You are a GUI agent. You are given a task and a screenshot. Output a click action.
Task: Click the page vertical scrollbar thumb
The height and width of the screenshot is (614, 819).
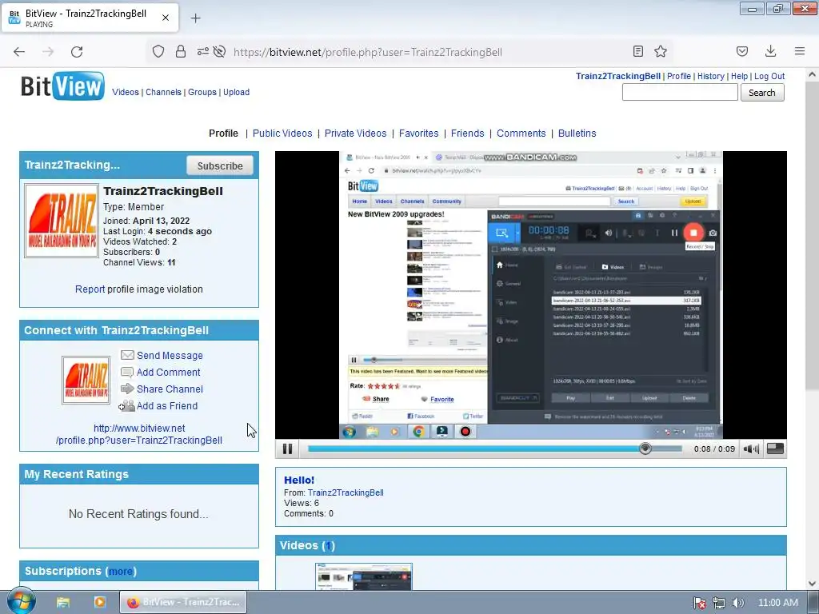[x=811, y=235]
